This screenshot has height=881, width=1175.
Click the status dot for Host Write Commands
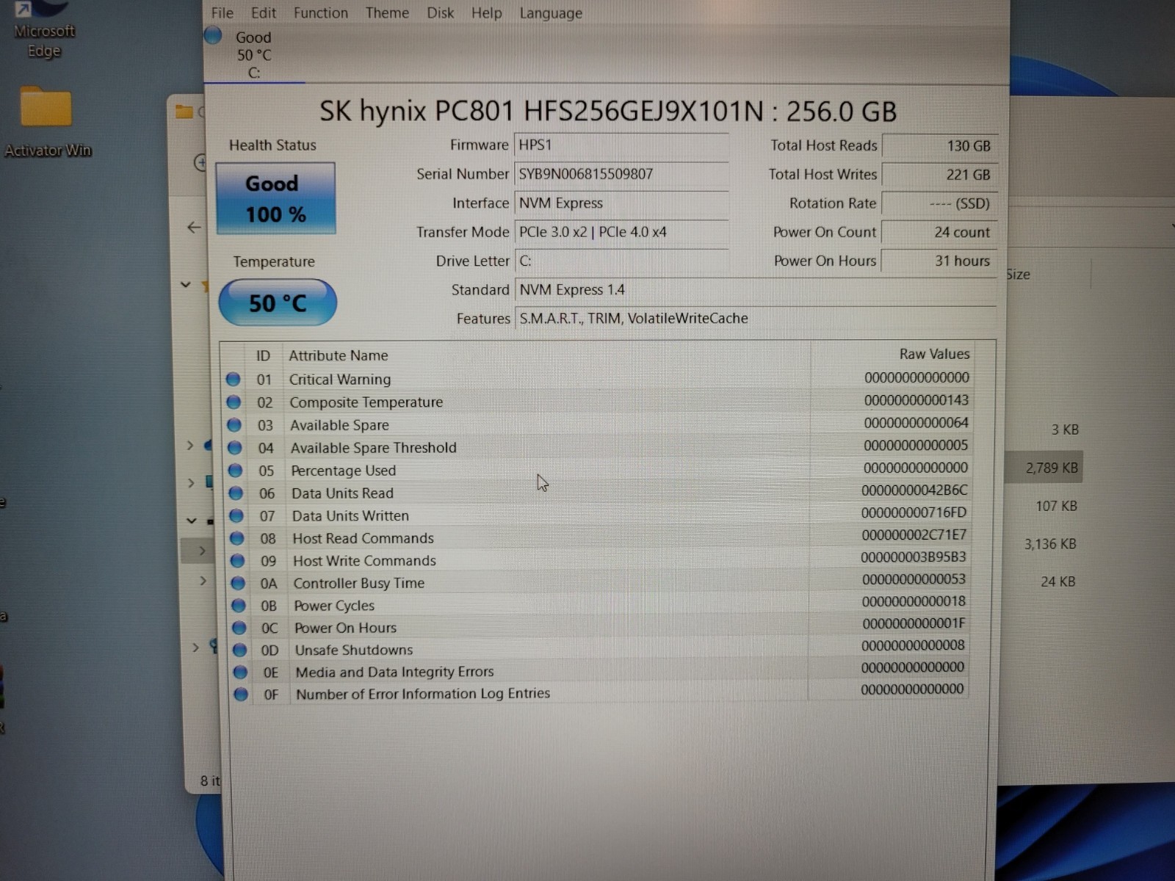click(x=237, y=560)
